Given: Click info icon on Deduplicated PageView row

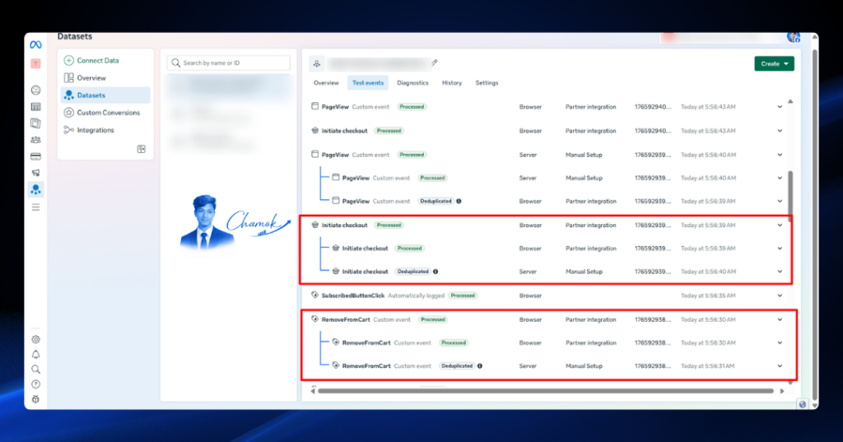Looking at the screenshot, I should [x=459, y=201].
